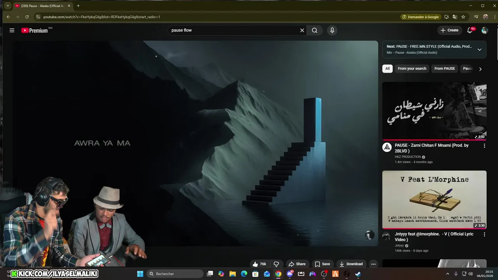Go back with browser back arrow
The width and height of the screenshot is (498, 280).
[x=8, y=17]
